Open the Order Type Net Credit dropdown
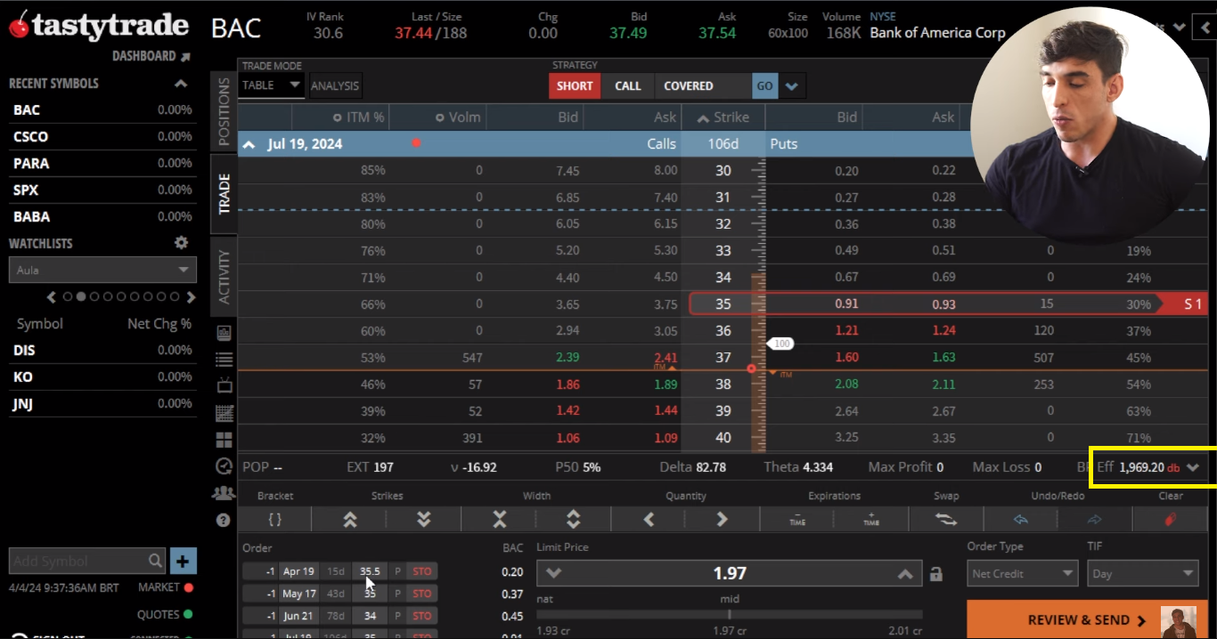 click(x=1022, y=573)
